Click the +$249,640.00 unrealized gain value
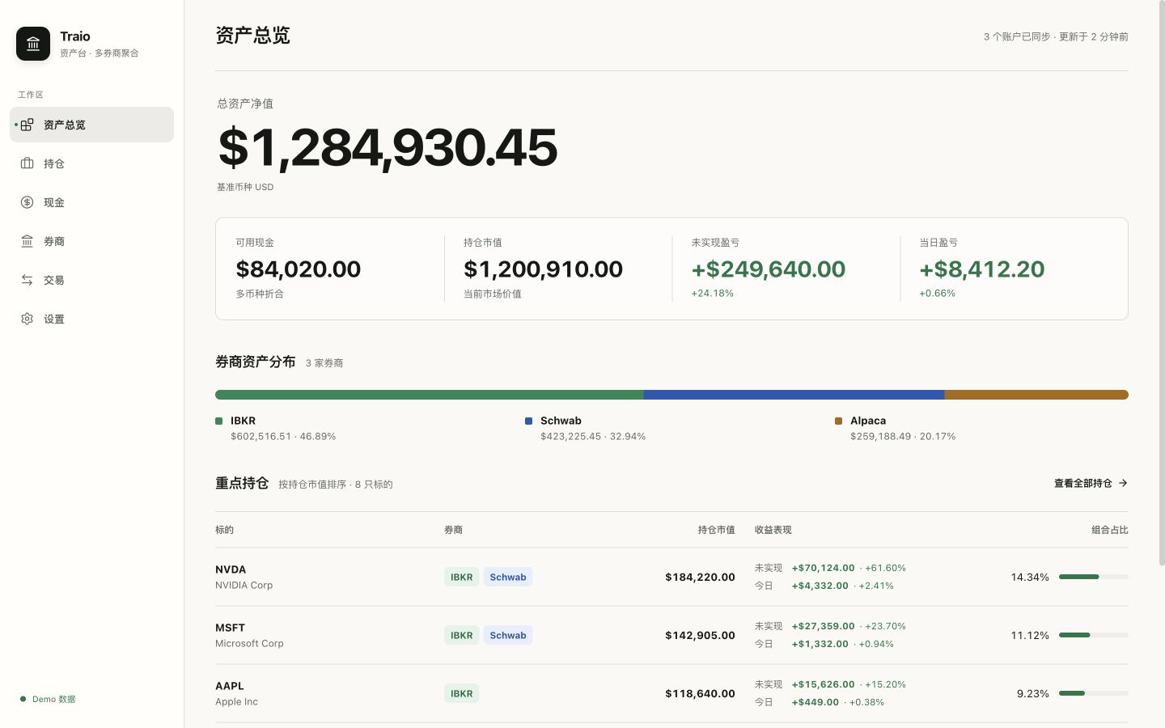 point(769,269)
